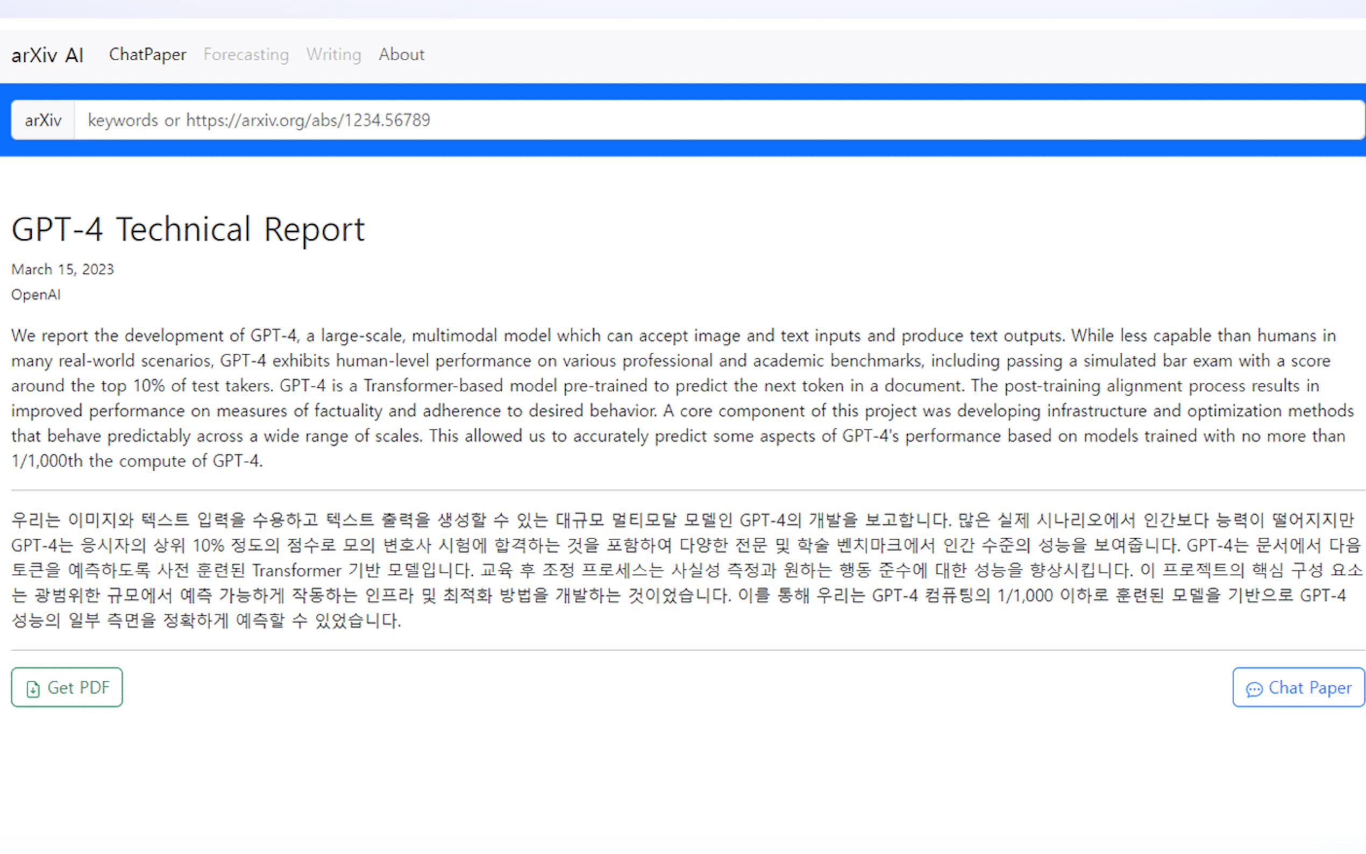Image resolution: width=1366 pixels, height=854 pixels.
Task: Select the Writing nav item
Action: click(333, 55)
